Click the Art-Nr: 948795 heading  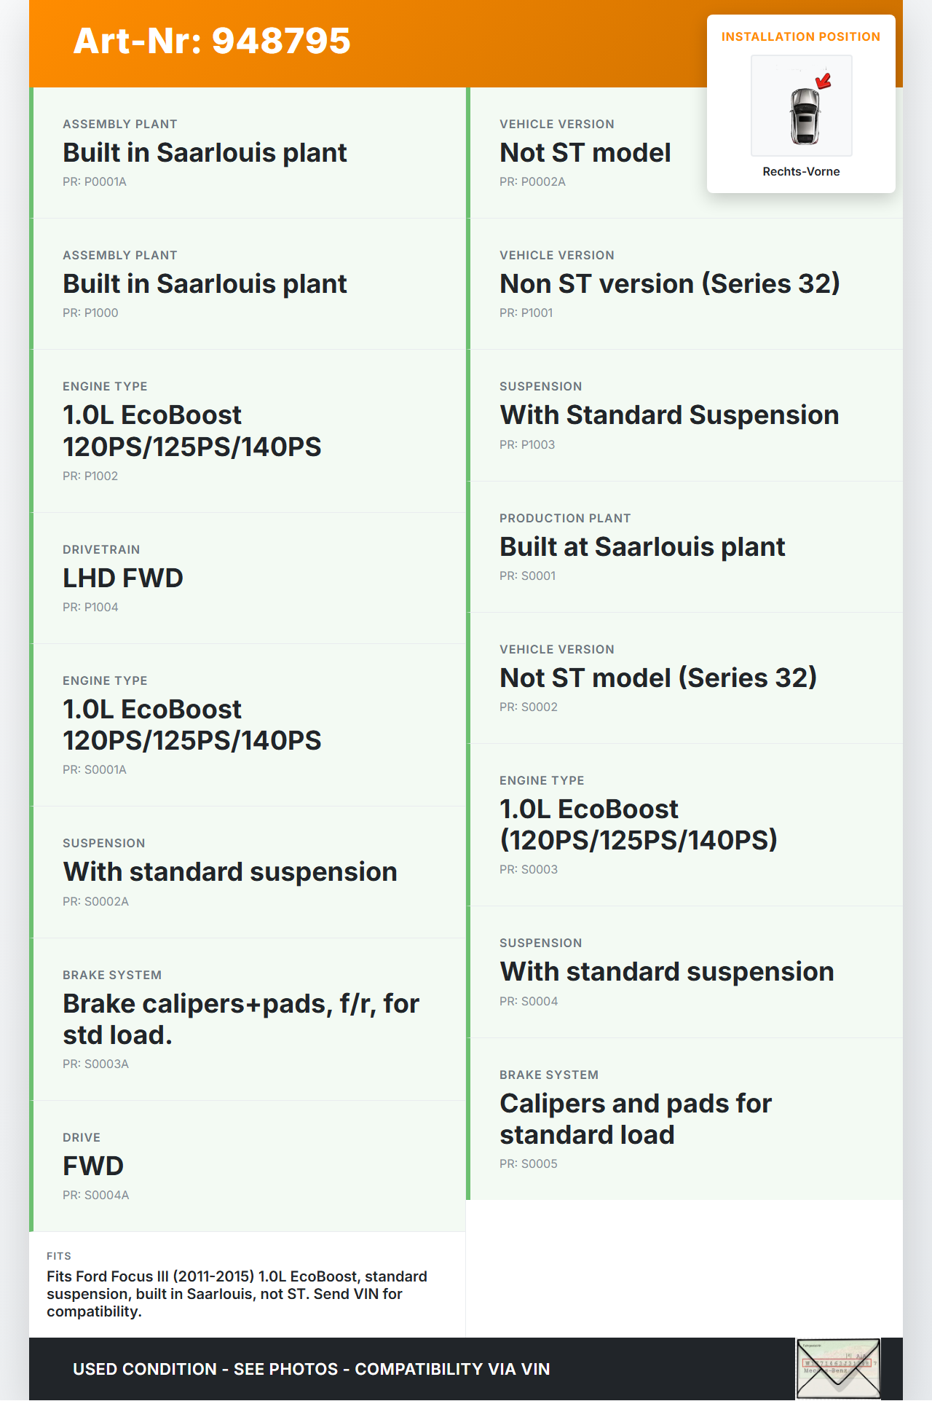click(212, 41)
